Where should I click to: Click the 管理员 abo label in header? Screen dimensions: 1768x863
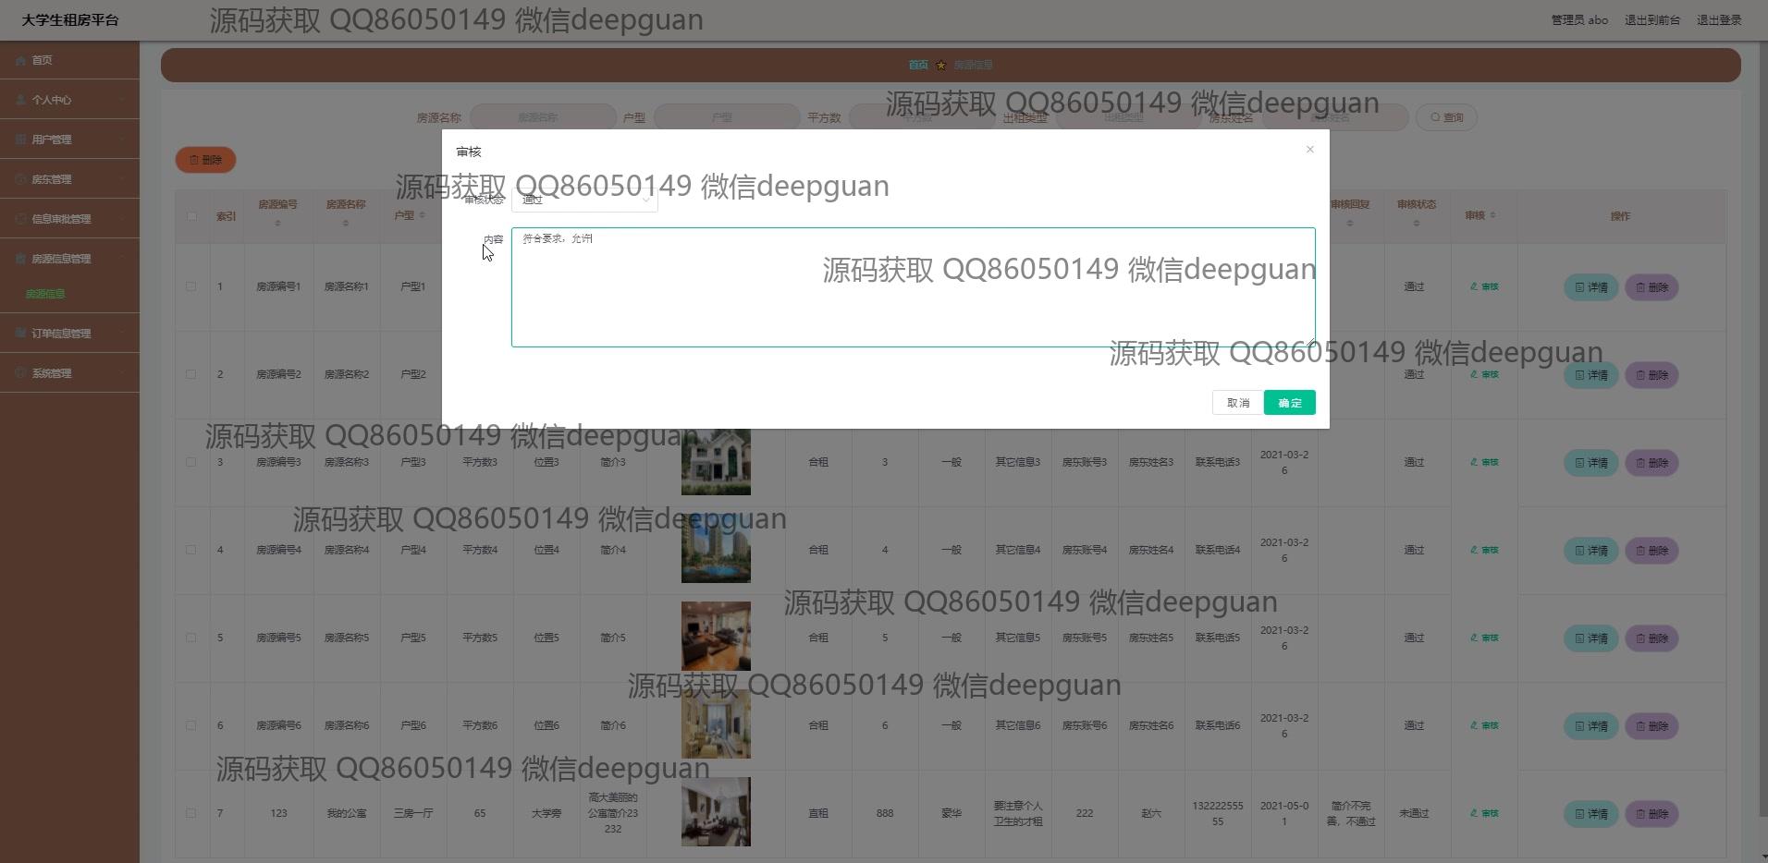[1579, 20]
